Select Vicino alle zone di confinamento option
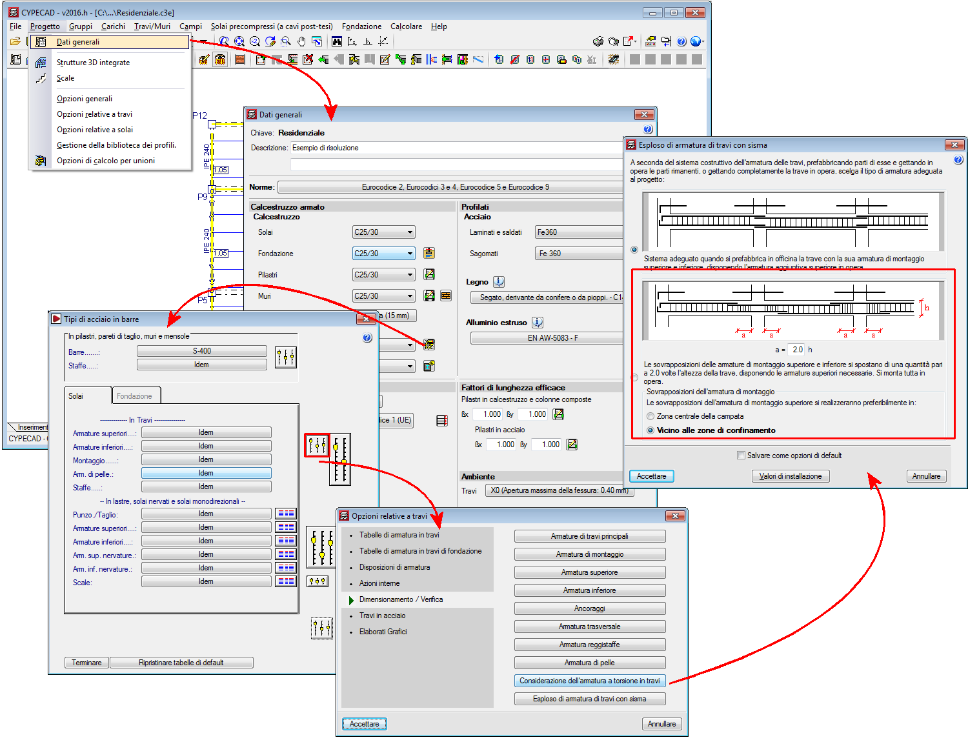The image size is (968, 742). tap(650, 430)
